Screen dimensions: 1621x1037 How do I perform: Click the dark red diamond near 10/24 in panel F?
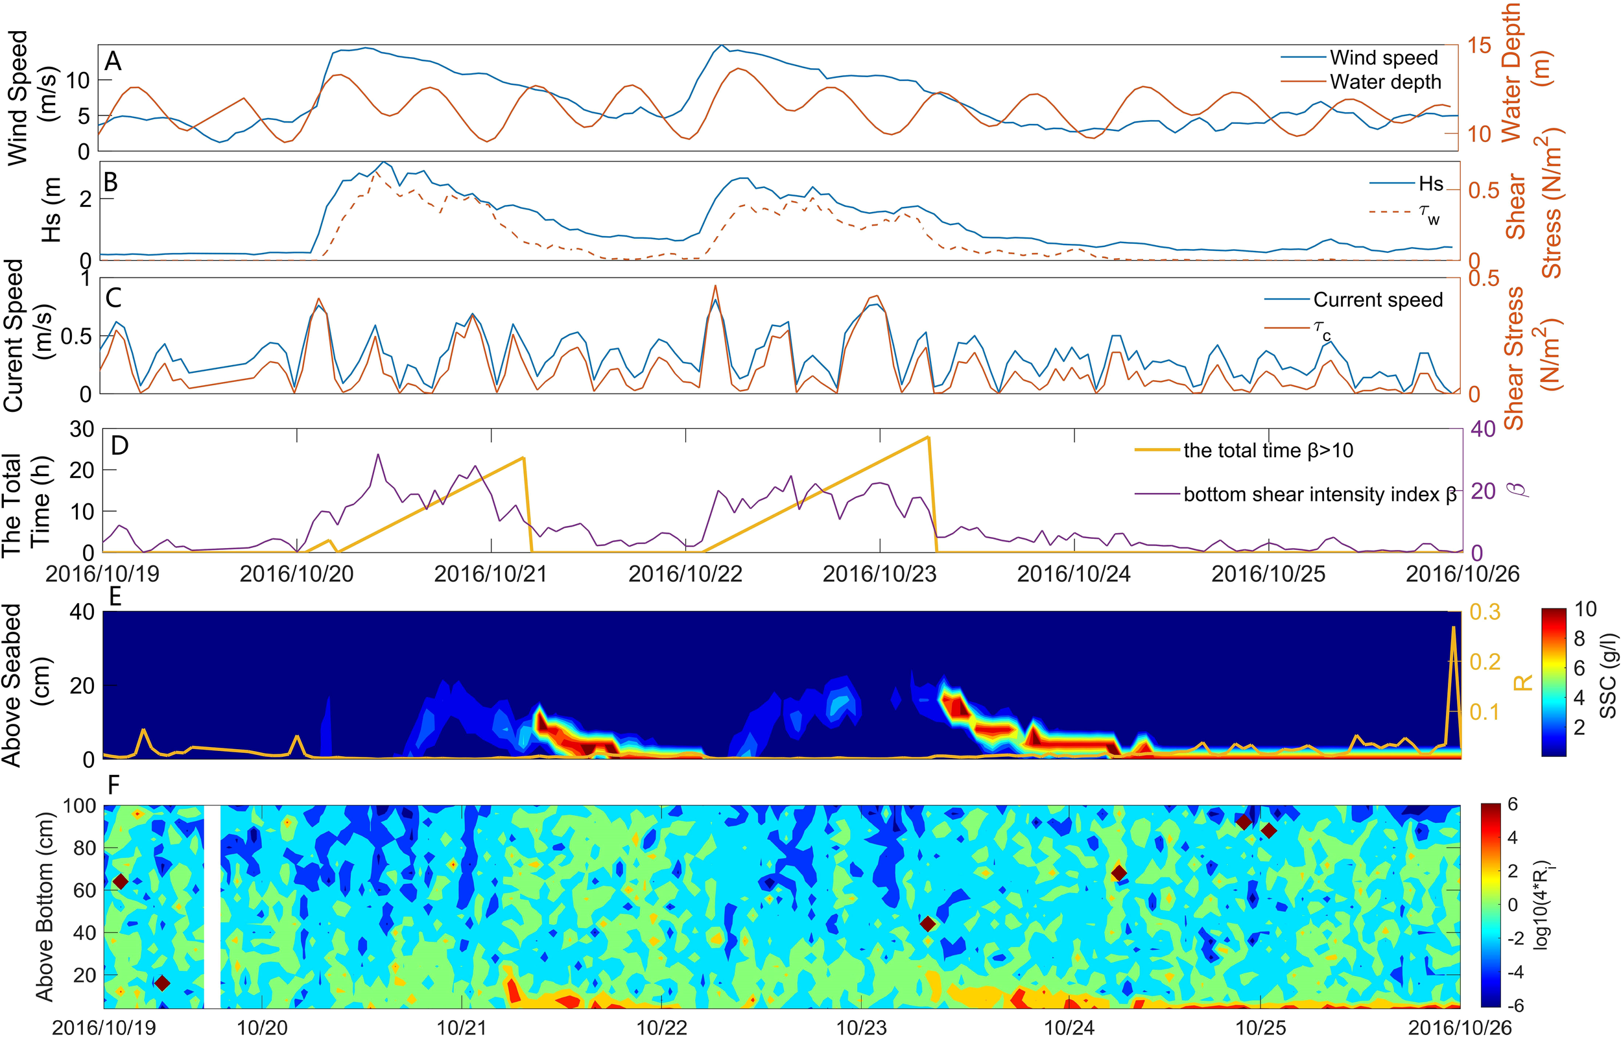pyautogui.click(x=1118, y=874)
